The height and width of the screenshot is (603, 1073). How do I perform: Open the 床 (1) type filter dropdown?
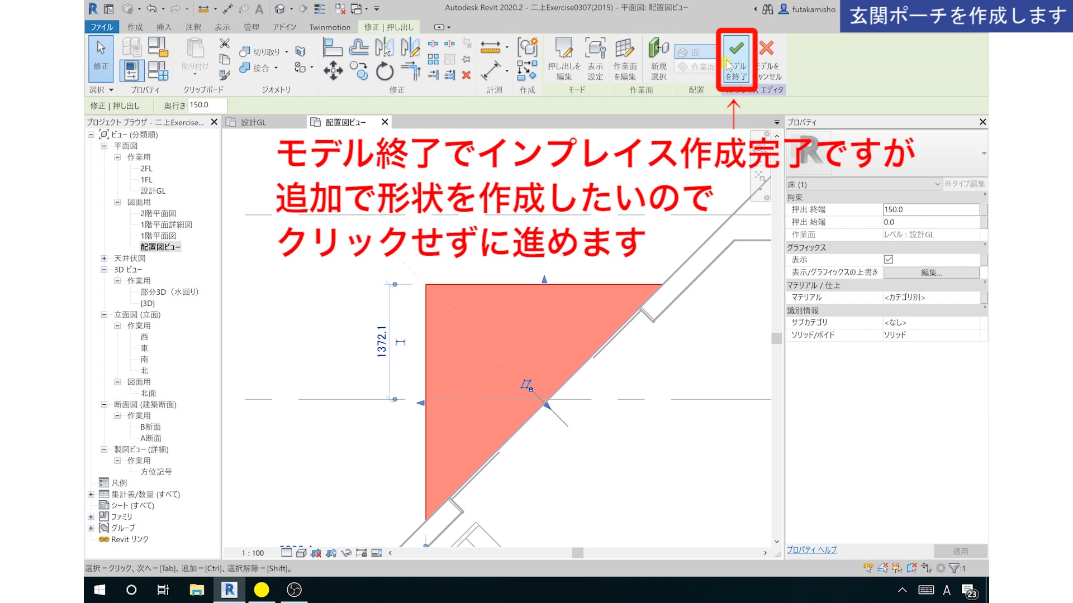[937, 184]
